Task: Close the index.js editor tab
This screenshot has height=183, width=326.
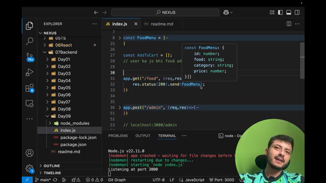Action: pos(136,24)
